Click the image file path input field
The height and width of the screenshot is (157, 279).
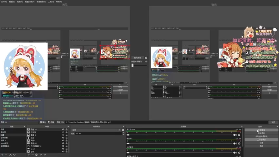[x=166, y=122]
